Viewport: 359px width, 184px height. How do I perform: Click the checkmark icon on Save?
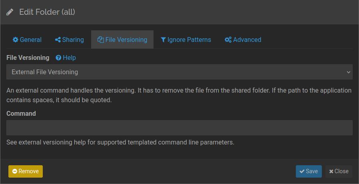302,171
